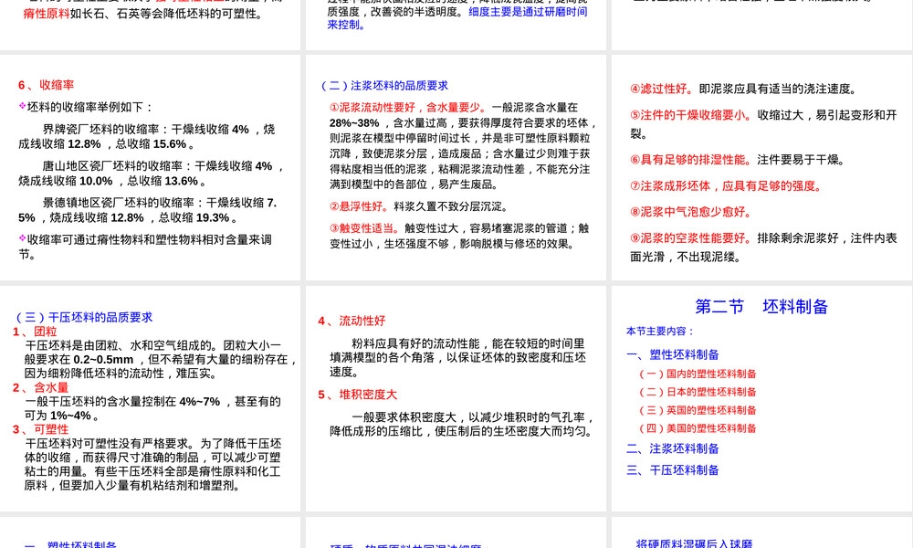Click outline item 二、注浆坯料制备

click(x=673, y=449)
